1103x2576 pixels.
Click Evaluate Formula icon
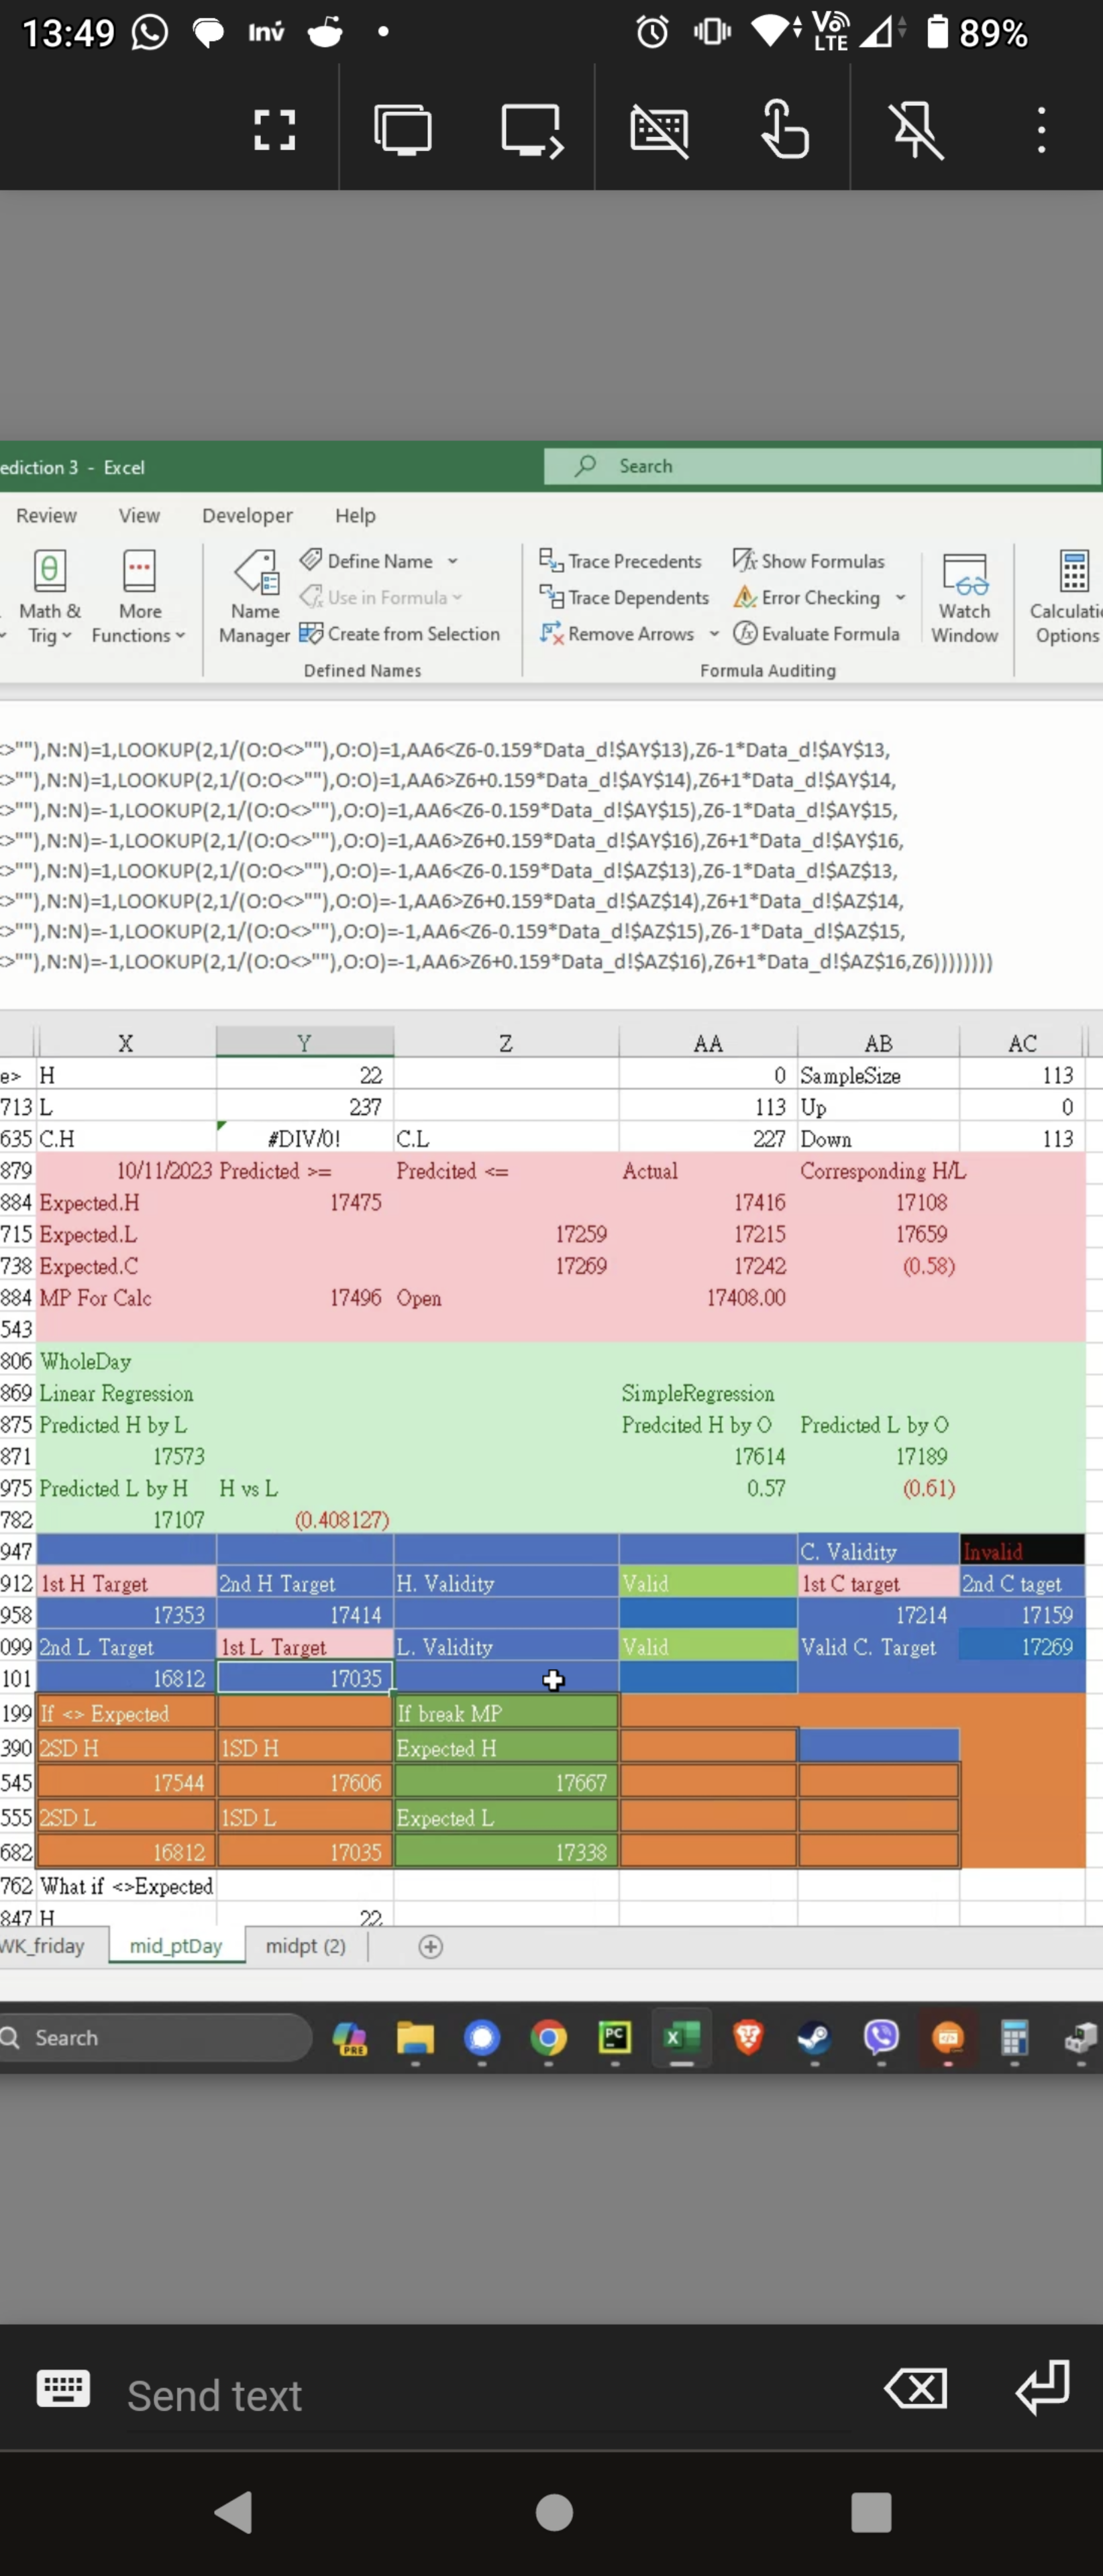pyautogui.click(x=745, y=633)
